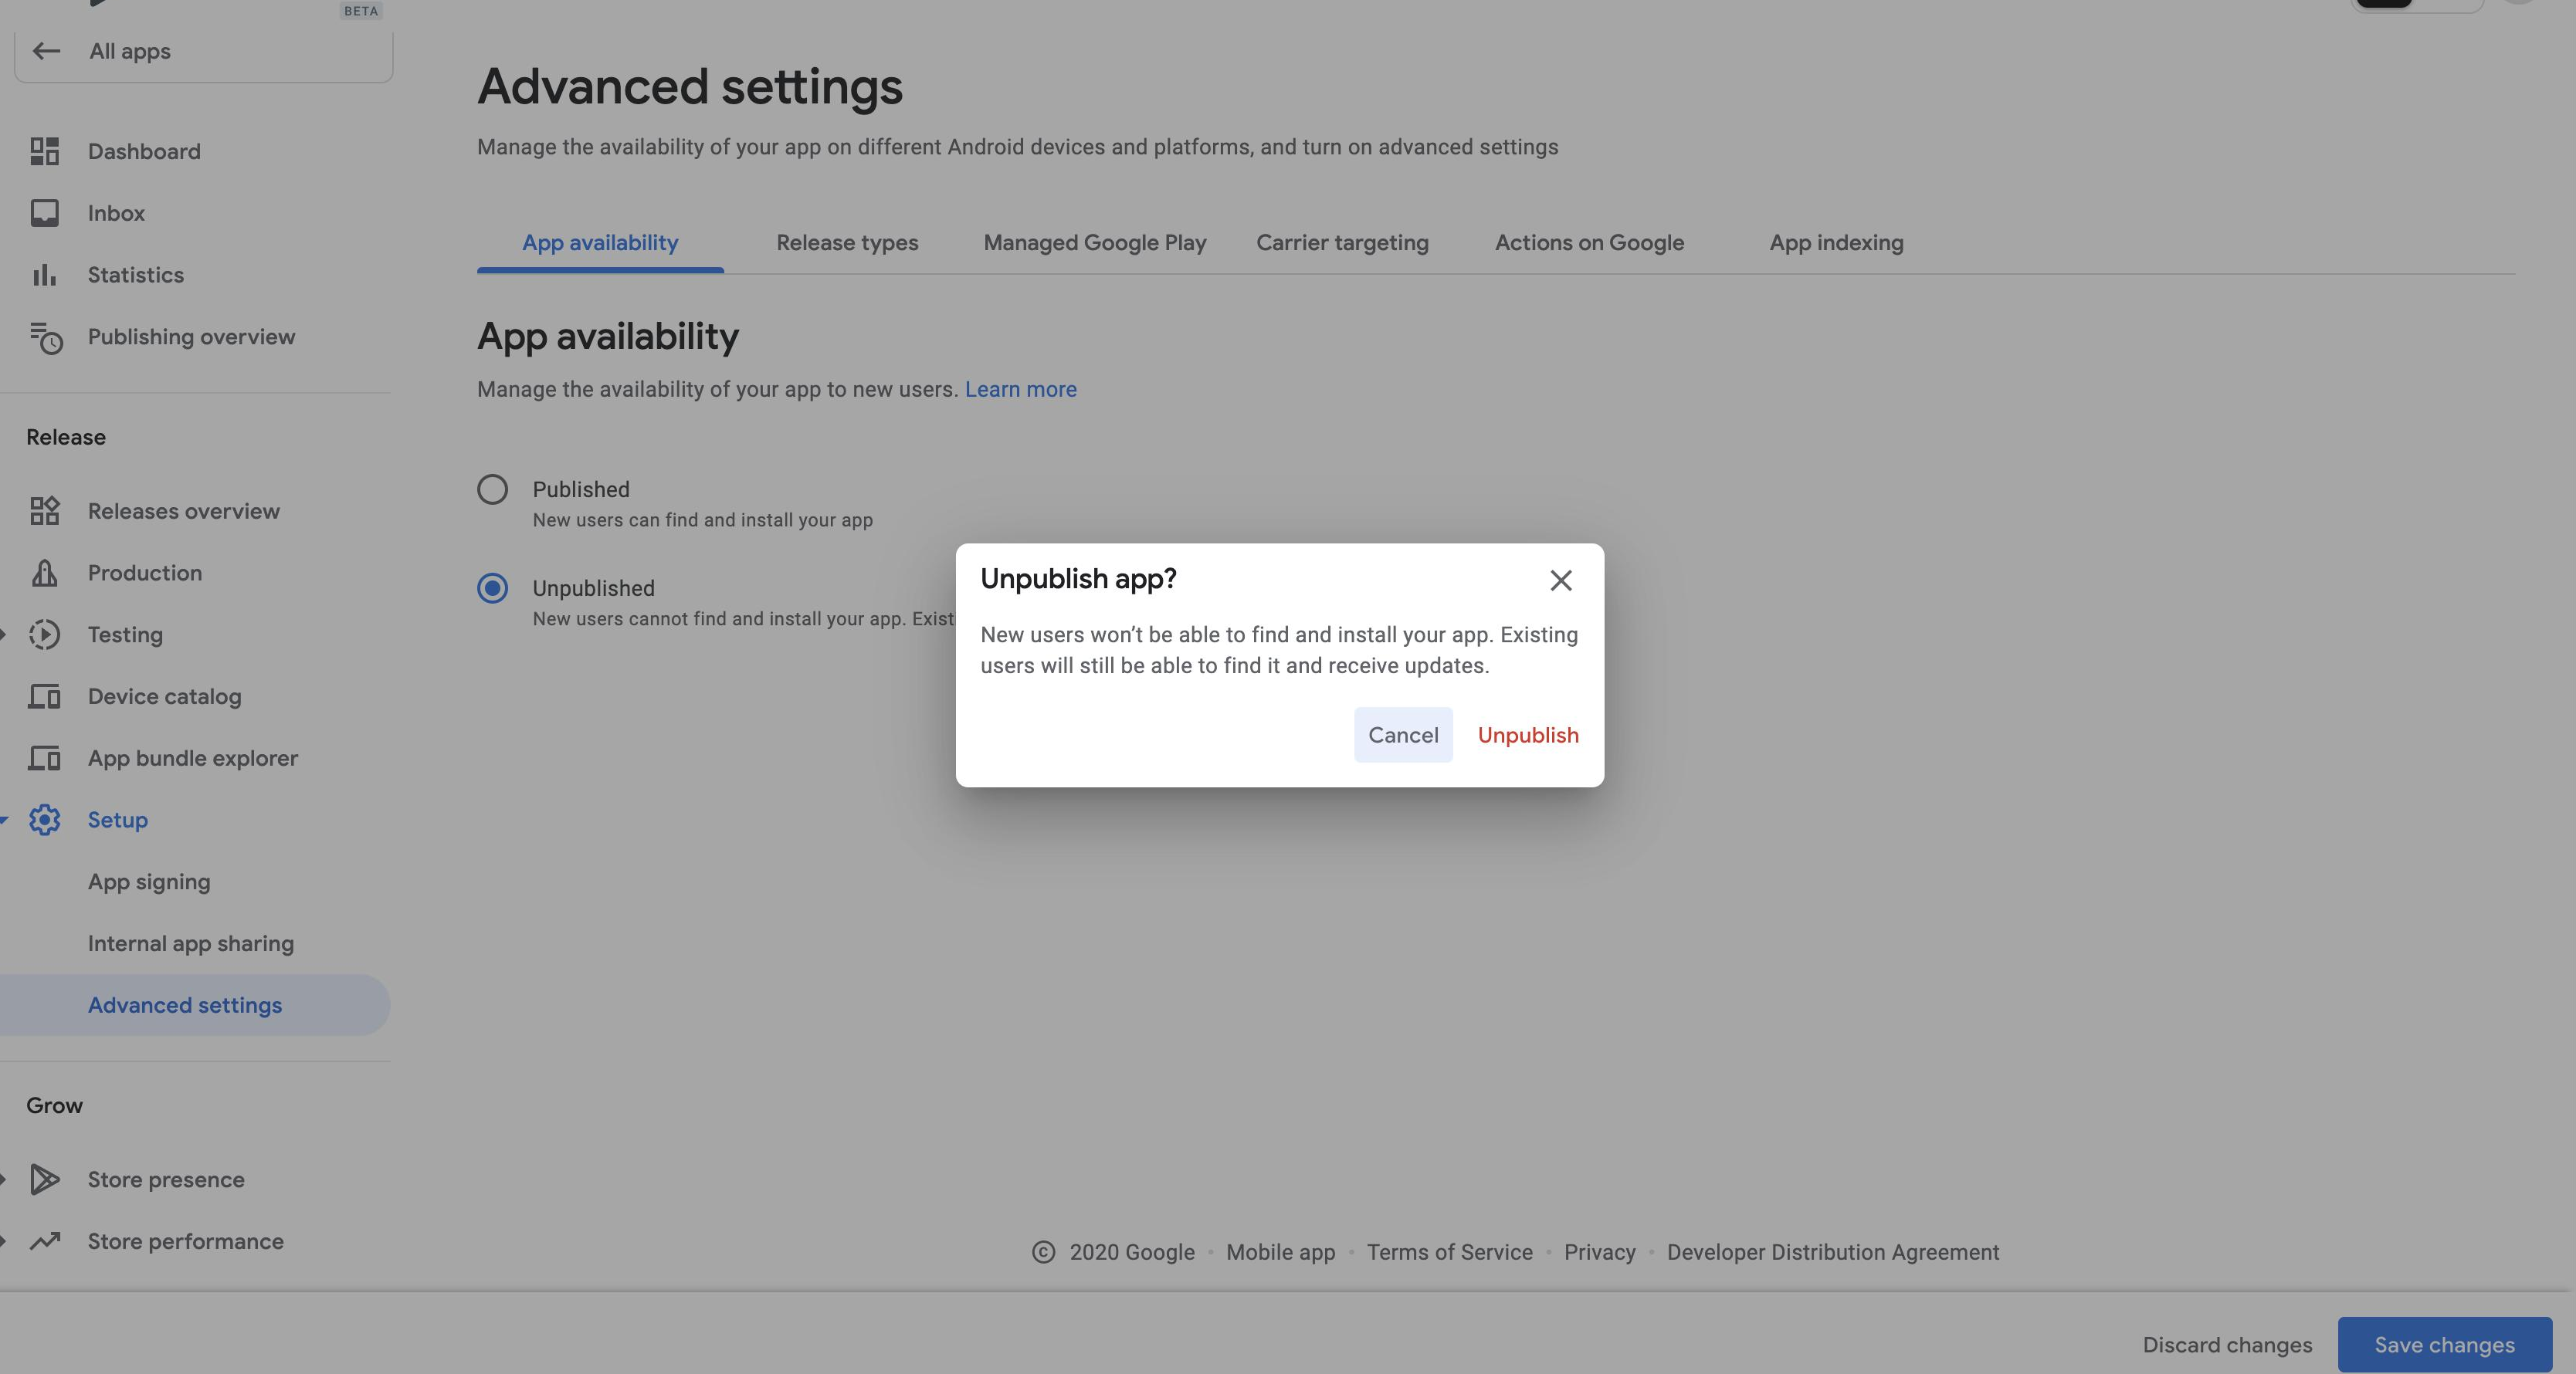Image resolution: width=2576 pixels, height=1374 pixels.
Task: Click Cancel in the Unpublish dialog
Action: 1403,735
